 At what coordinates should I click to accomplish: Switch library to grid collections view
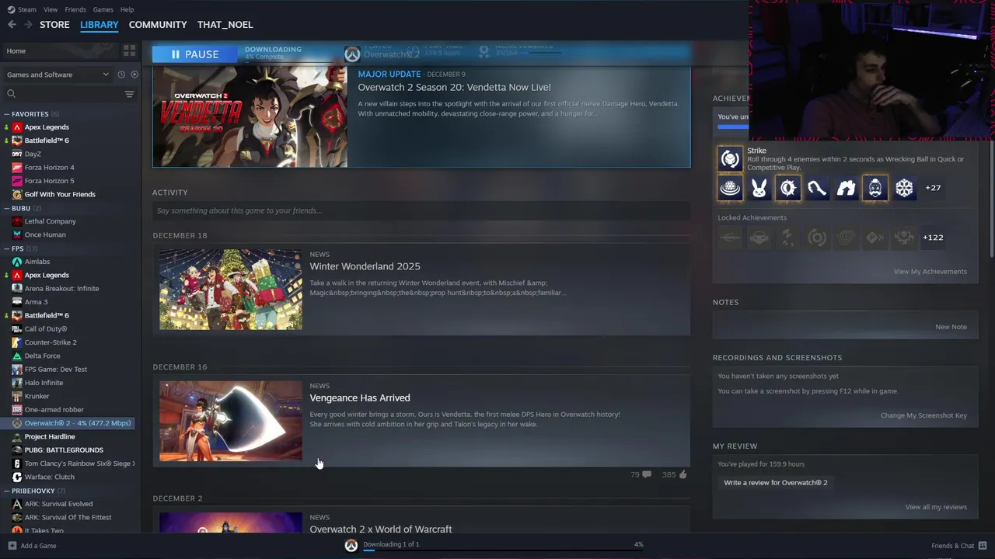pos(129,50)
